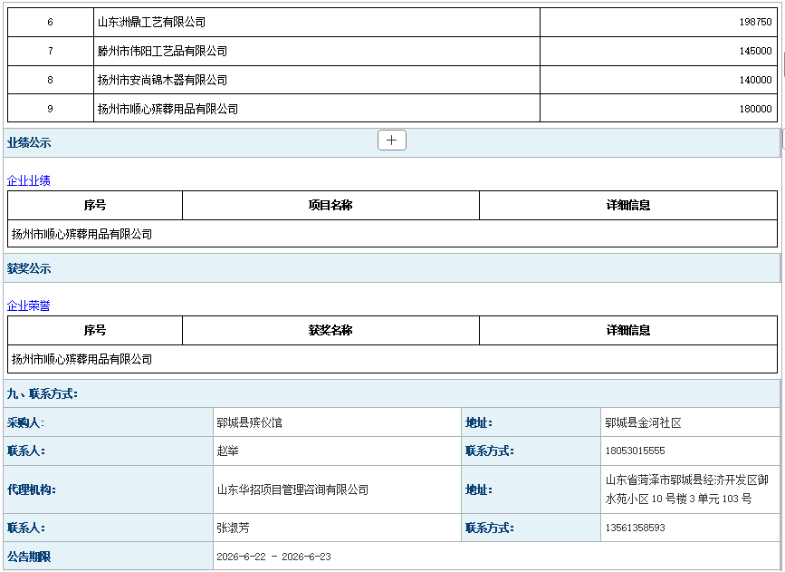The image size is (785, 572).
Task: Click the row number 7 cell
Action: pyautogui.click(x=51, y=51)
